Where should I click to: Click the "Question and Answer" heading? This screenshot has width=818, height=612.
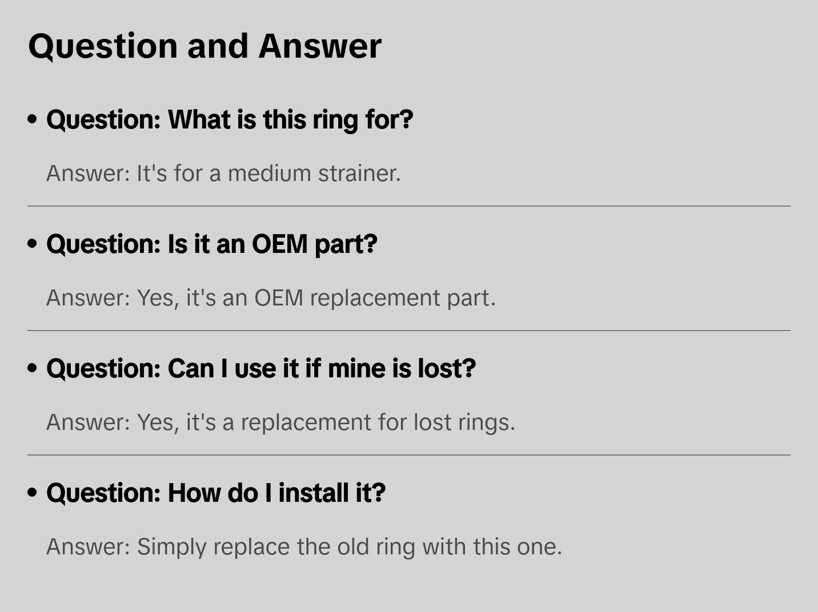(204, 46)
